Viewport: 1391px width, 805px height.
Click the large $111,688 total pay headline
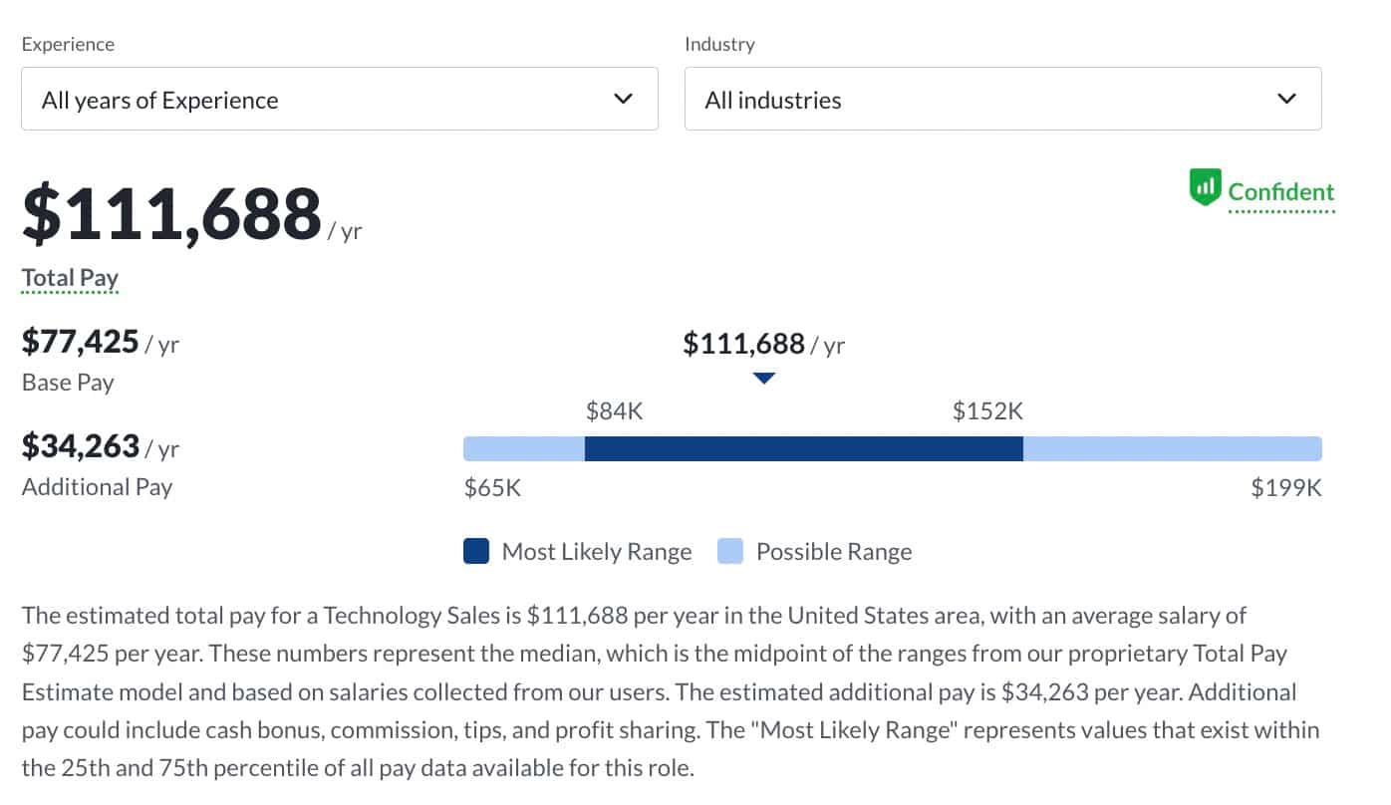point(171,215)
